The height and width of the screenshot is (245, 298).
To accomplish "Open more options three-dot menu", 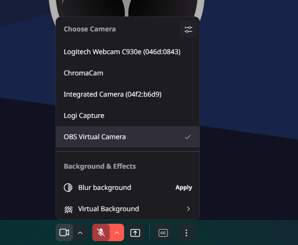I will point(186,232).
